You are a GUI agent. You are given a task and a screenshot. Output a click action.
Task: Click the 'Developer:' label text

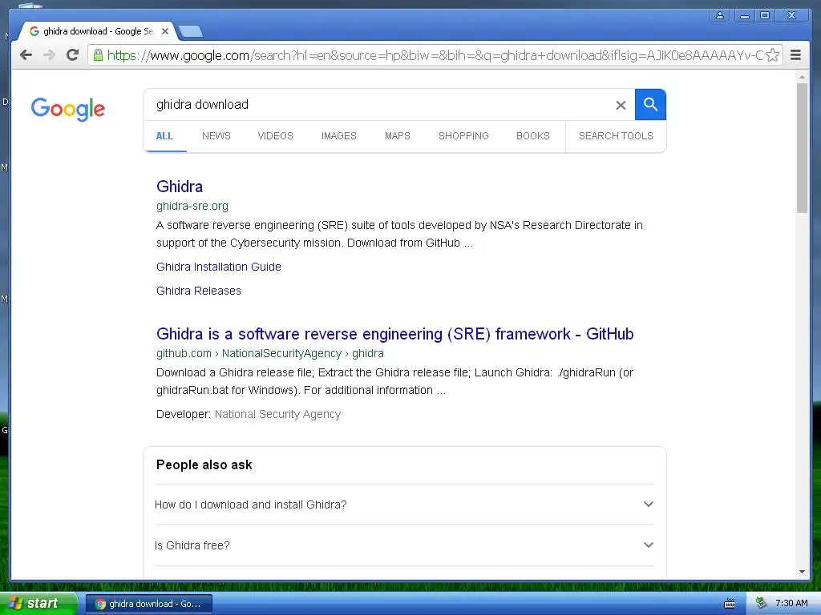point(184,414)
